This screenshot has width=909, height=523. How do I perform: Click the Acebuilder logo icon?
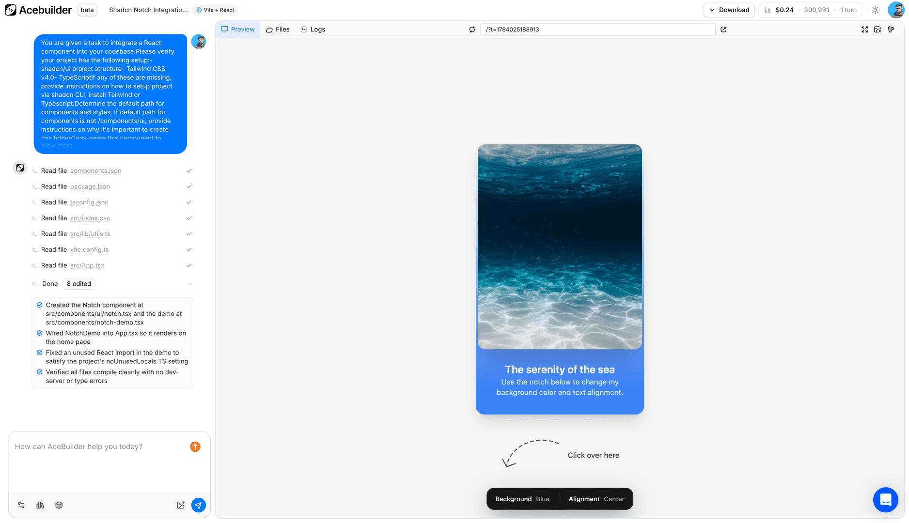pyautogui.click(x=11, y=10)
